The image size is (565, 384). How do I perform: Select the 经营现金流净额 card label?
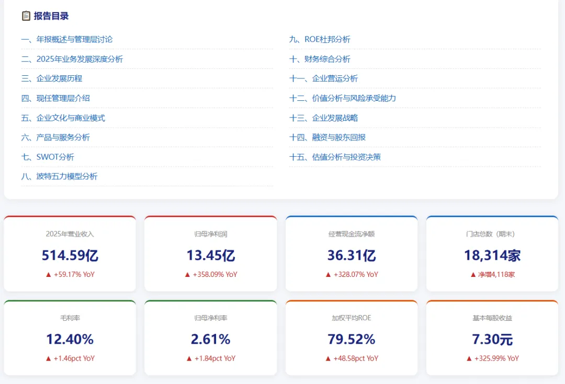(352, 234)
